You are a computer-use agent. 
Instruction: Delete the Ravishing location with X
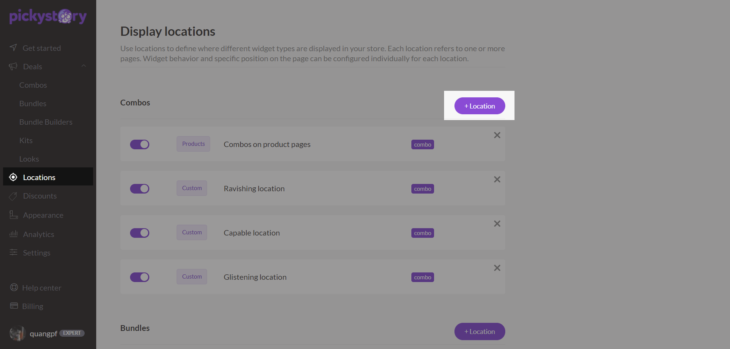[497, 179]
